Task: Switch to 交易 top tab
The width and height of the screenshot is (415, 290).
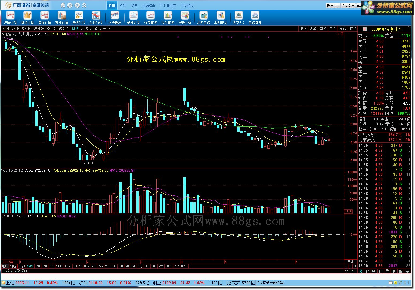Action: pos(123,6)
